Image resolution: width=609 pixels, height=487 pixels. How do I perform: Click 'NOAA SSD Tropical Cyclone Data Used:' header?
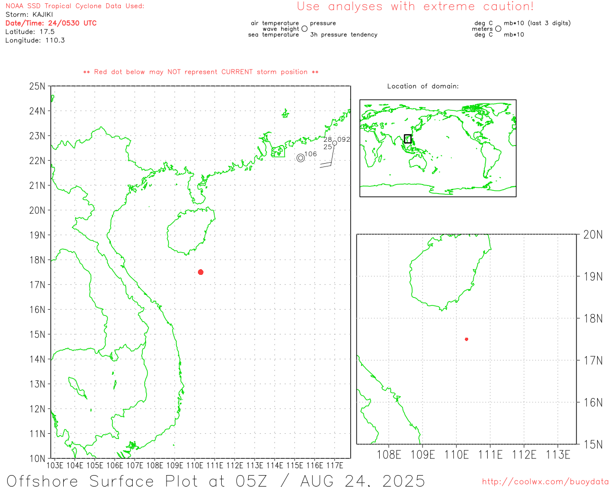point(75,6)
